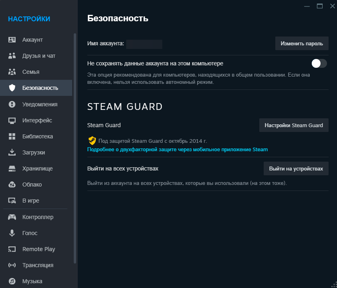Click the 'STEAM GUARD' section heading
The height and width of the screenshot is (288, 337).
(125, 107)
